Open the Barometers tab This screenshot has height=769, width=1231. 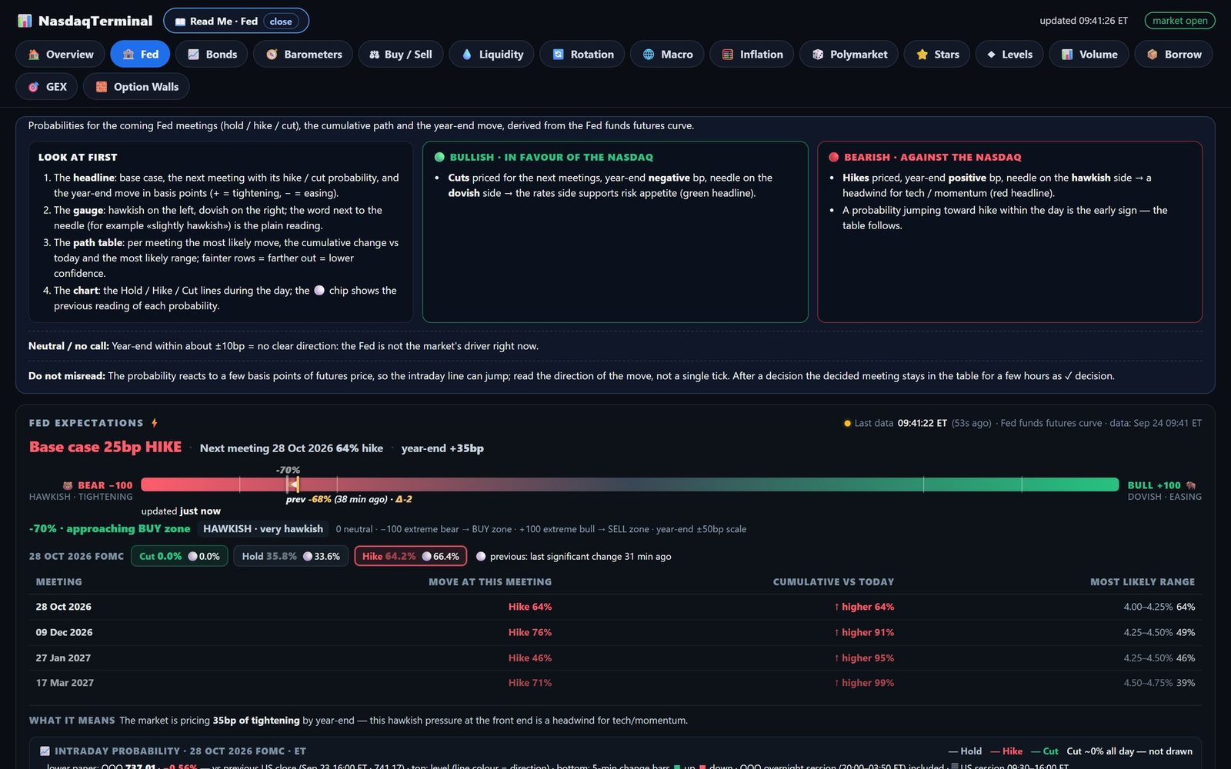click(303, 55)
